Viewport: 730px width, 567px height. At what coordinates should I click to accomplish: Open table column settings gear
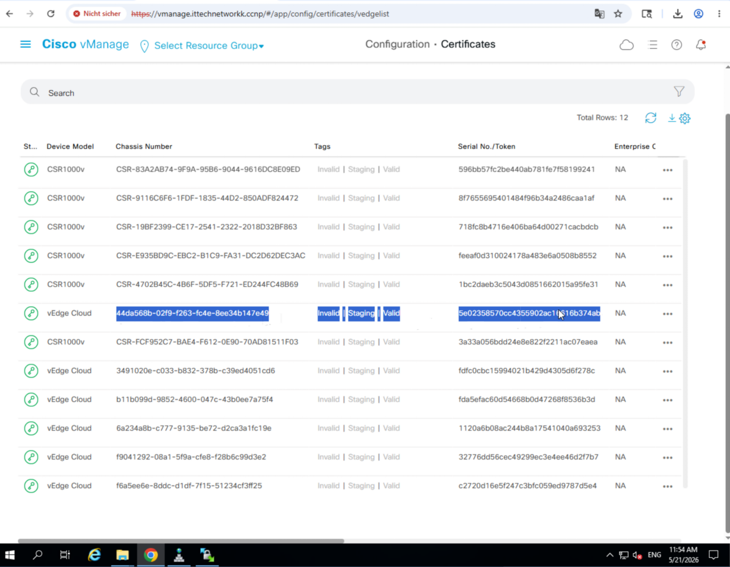[685, 119]
